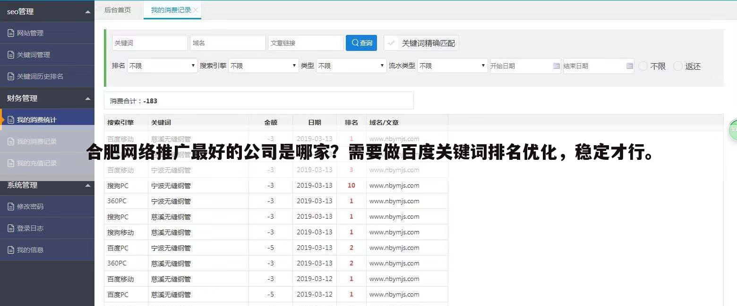Focus the 关键词 input field
The width and height of the screenshot is (737, 306).
(x=150, y=43)
